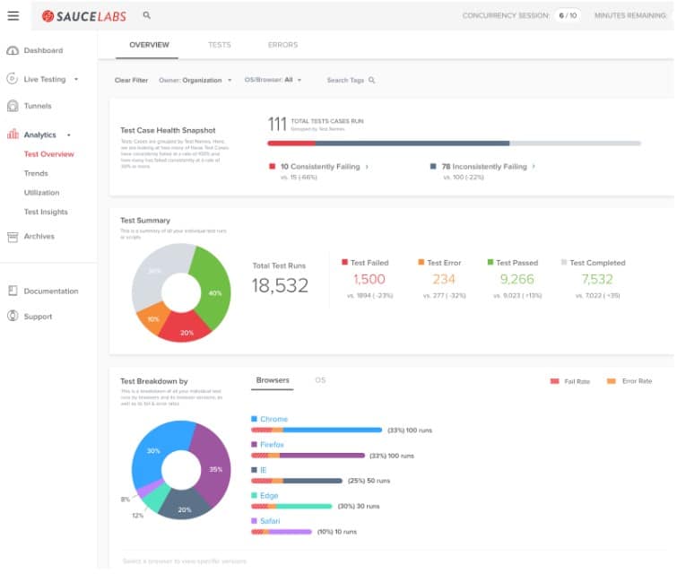Click the Chrome blue legend square
Image resolution: width=677 pixels, height=574 pixels.
coord(255,419)
